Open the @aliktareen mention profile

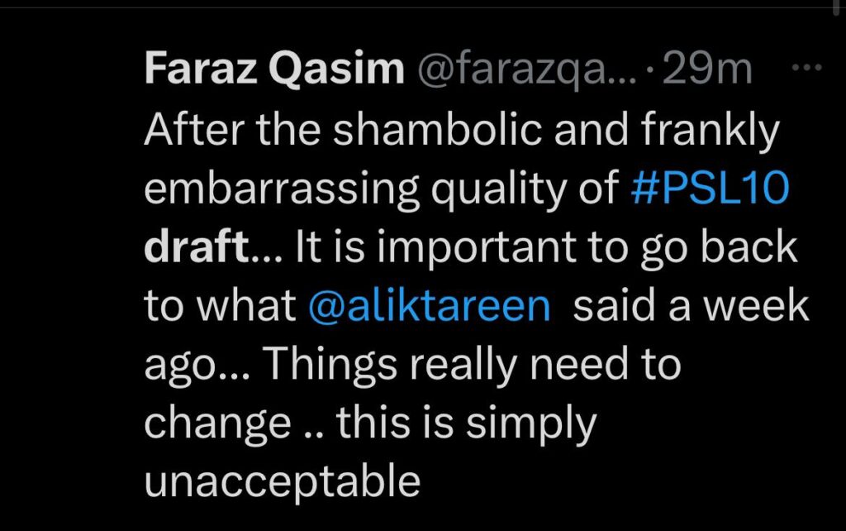pos(429,307)
